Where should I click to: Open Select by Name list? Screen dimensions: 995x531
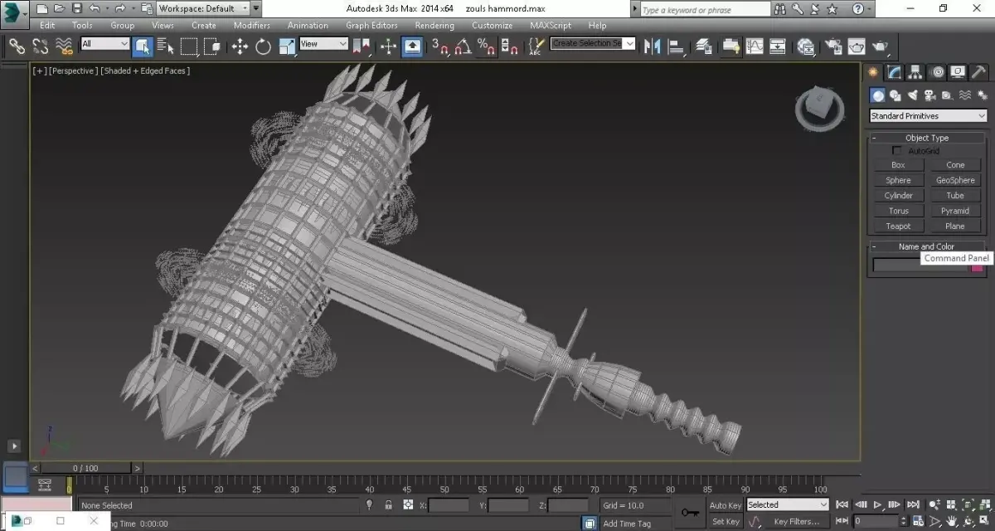(x=165, y=46)
